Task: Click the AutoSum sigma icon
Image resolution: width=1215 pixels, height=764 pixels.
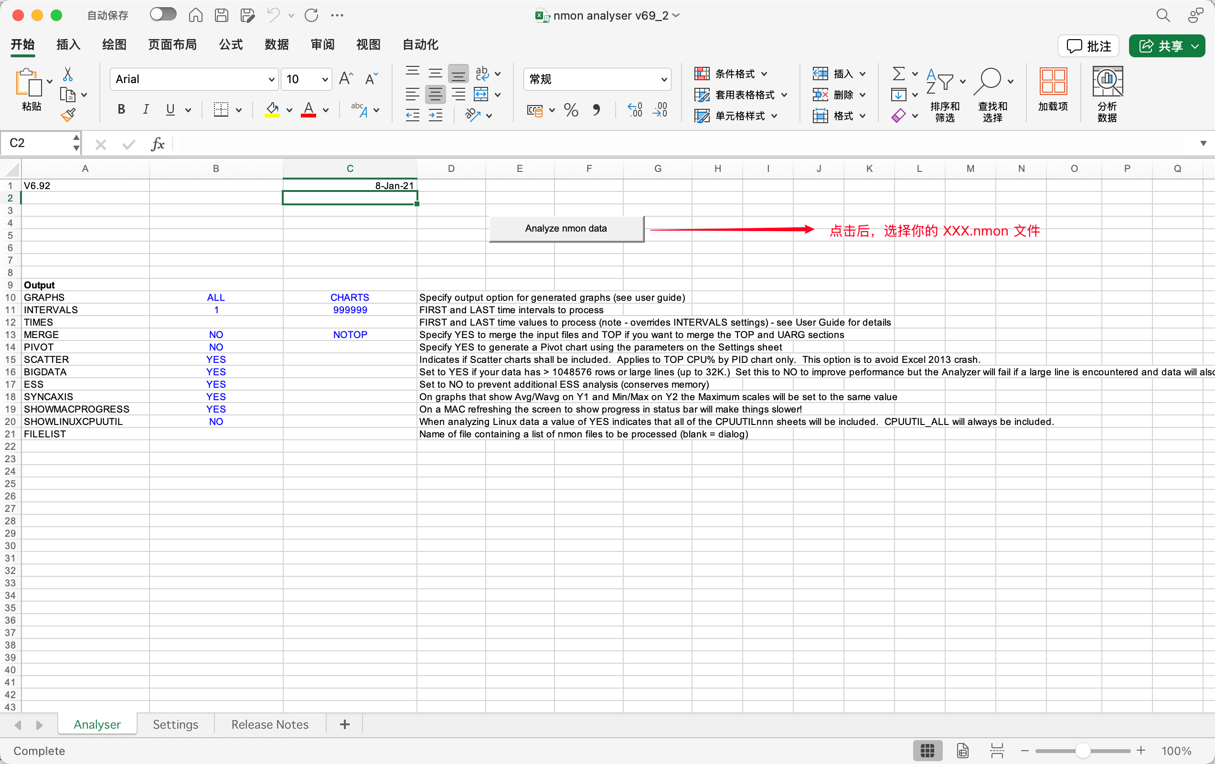Action: pyautogui.click(x=898, y=74)
